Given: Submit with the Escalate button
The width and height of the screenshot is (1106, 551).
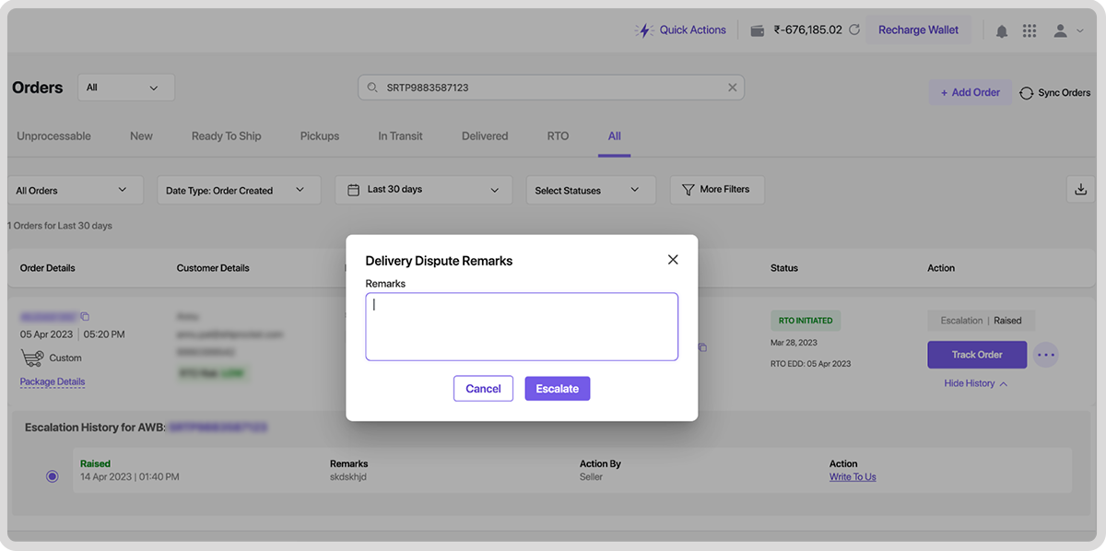Looking at the screenshot, I should (x=558, y=389).
